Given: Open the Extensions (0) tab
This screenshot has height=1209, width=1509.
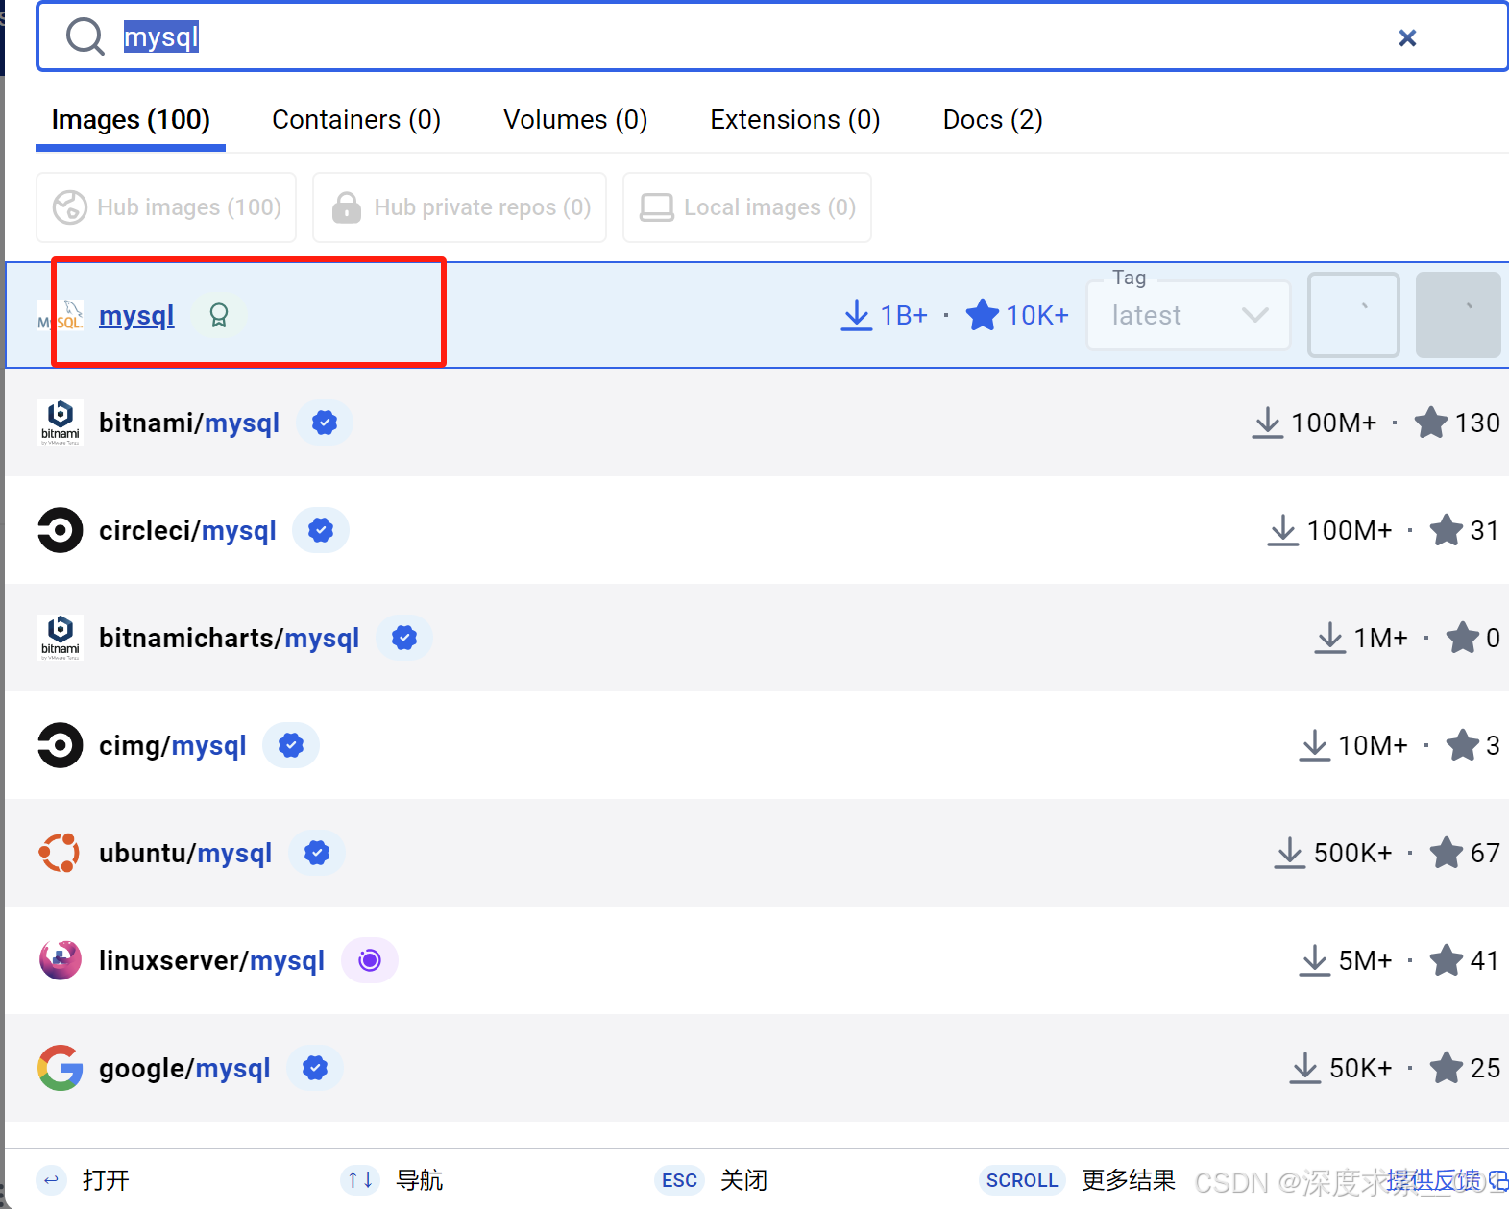Looking at the screenshot, I should (795, 120).
